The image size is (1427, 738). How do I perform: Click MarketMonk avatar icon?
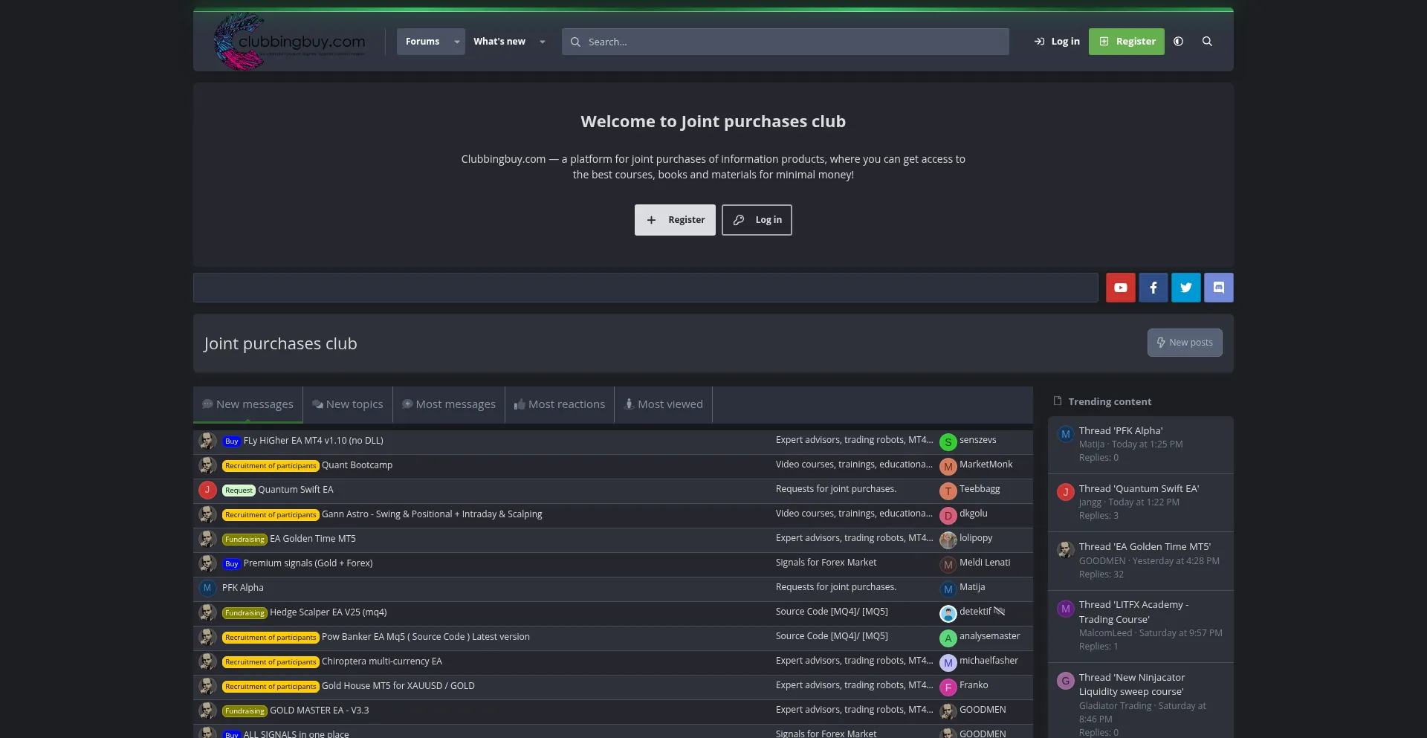click(x=948, y=467)
